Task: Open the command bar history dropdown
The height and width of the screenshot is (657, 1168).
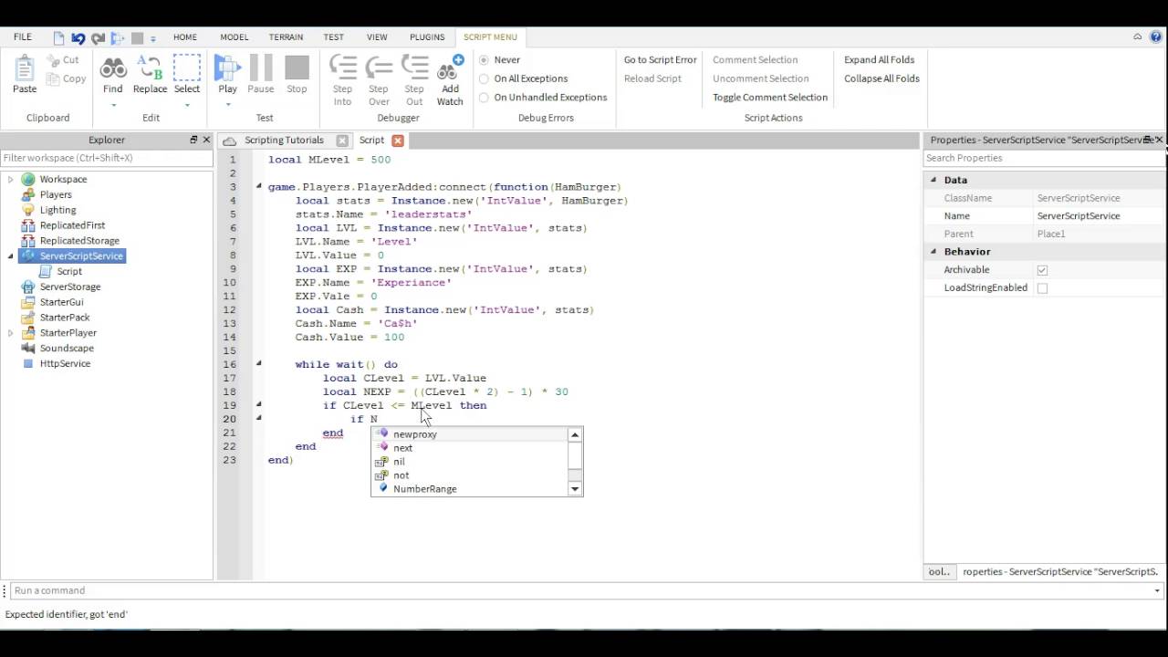Action: (x=1158, y=590)
